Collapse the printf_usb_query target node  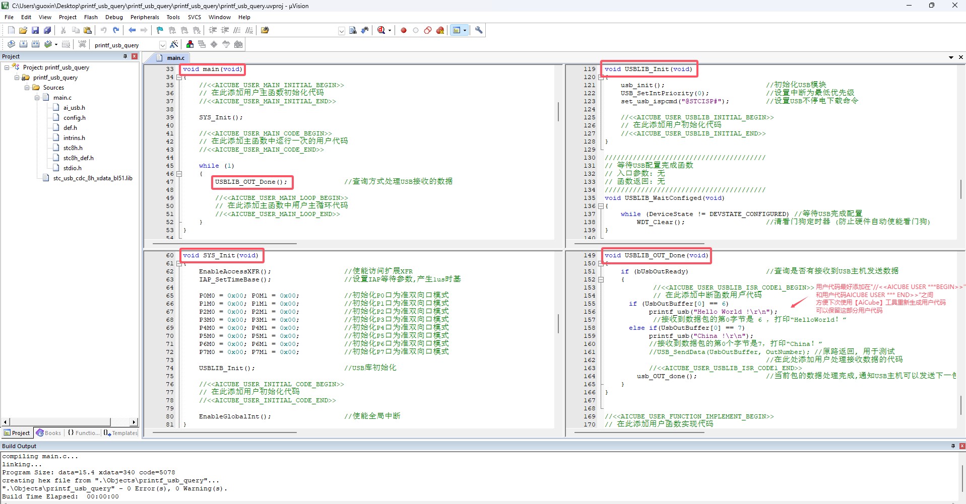pyautogui.click(x=17, y=78)
